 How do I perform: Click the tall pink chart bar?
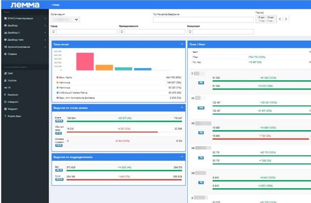pyautogui.click(x=85, y=62)
